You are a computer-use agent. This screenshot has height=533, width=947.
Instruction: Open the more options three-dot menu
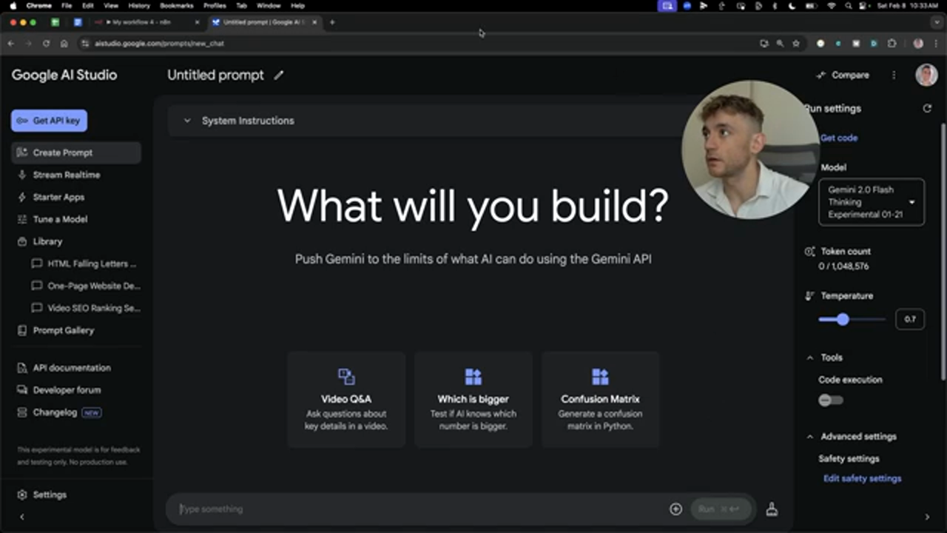click(894, 75)
